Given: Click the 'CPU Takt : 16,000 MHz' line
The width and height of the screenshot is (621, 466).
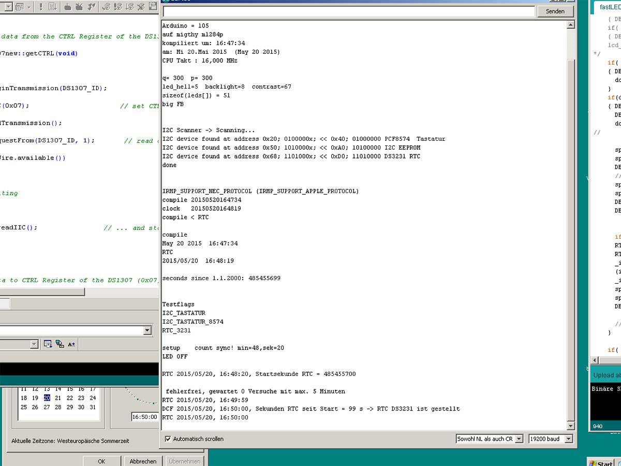Looking at the screenshot, I should [200, 61].
